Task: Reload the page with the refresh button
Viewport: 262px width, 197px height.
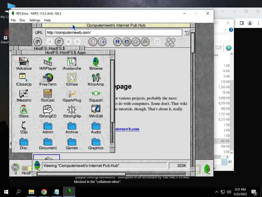Action: pos(59,42)
